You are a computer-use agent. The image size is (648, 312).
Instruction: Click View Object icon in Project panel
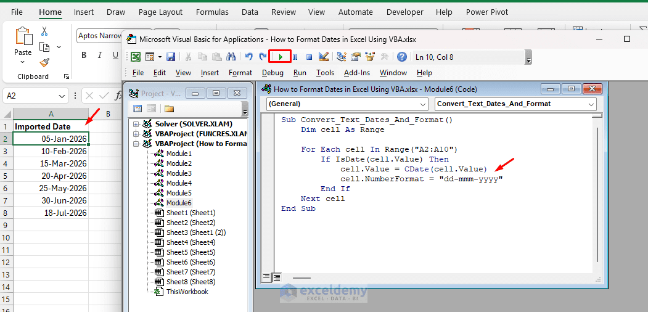coord(151,109)
